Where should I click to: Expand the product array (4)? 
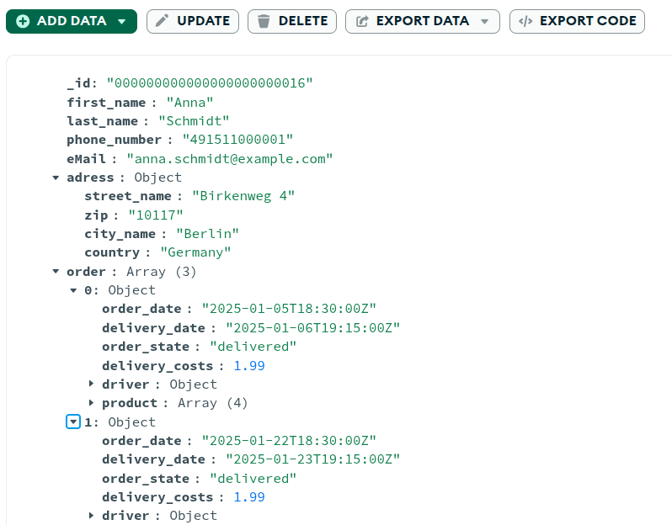(91, 403)
